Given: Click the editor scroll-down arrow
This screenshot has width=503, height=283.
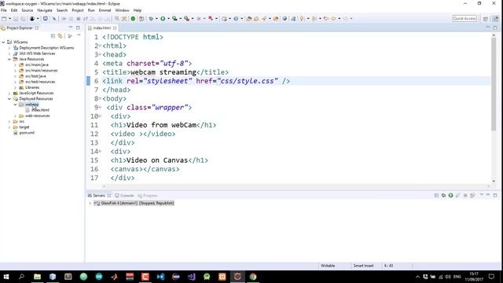Looking at the screenshot, I should pos(494,181).
